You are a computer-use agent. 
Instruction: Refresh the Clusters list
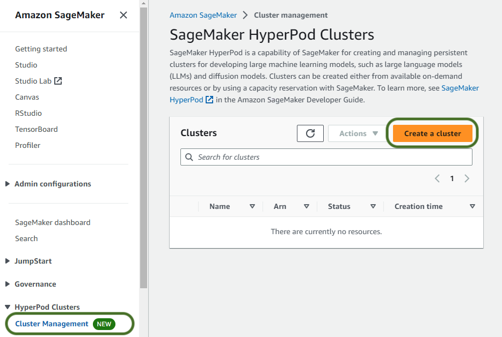click(310, 133)
